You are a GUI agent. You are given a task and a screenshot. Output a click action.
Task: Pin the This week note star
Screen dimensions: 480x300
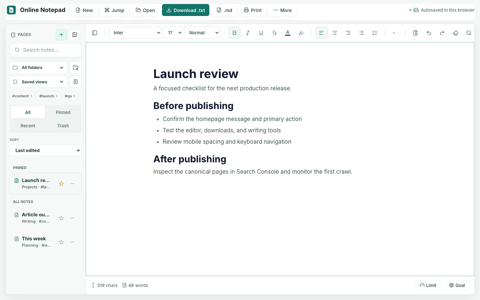pos(61,242)
